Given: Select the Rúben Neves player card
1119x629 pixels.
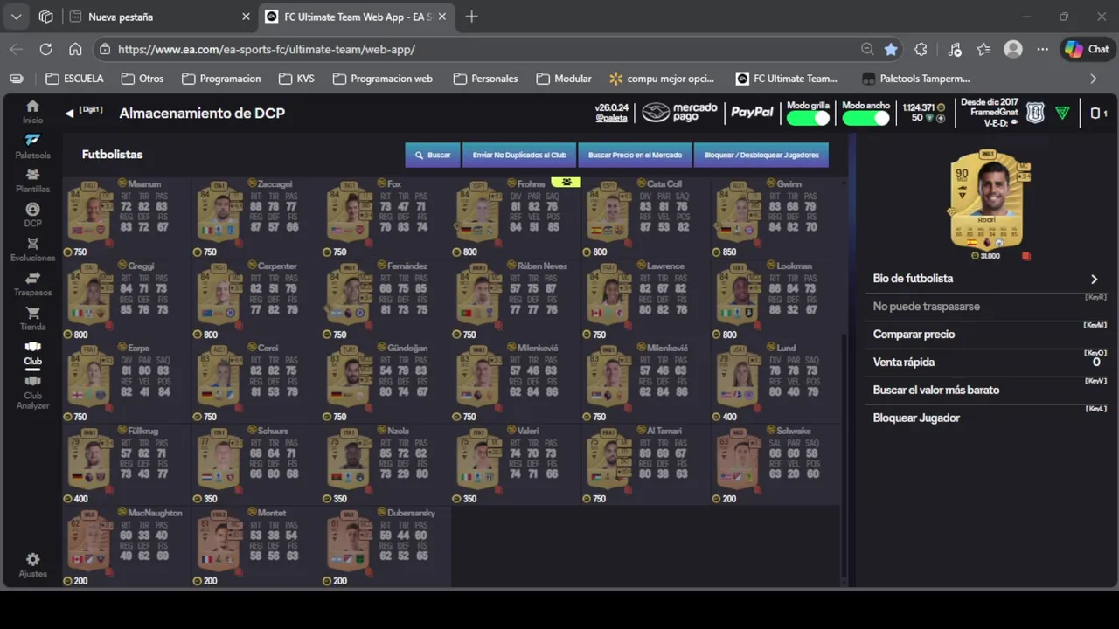Looking at the screenshot, I should click(516, 301).
